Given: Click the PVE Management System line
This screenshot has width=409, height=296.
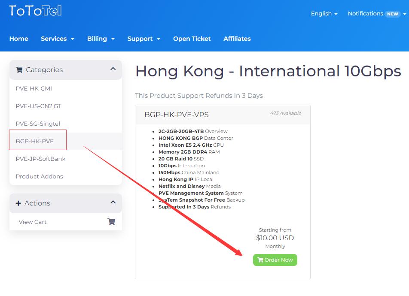Looking at the screenshot, I should coord(200,193).
